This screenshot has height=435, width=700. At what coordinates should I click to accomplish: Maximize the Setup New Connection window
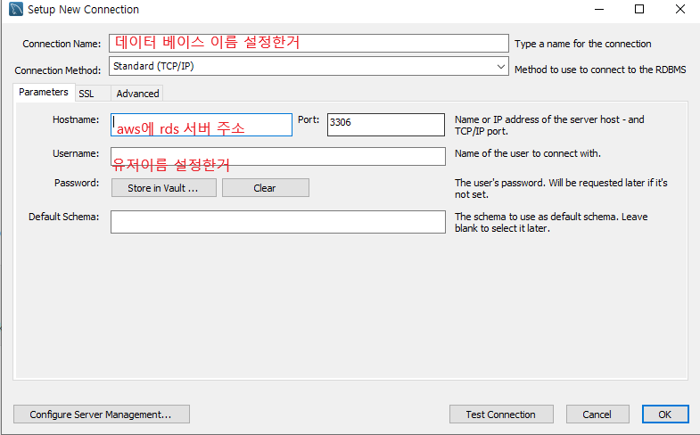[x=639, y=10]
